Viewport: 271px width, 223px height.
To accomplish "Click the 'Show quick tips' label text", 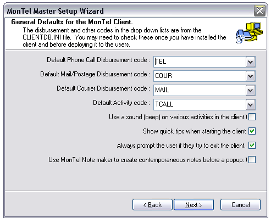I will 195,131.
